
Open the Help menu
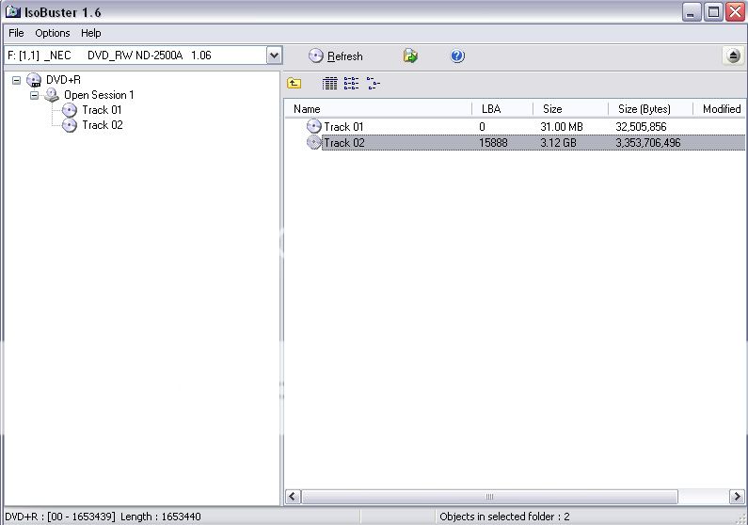tap(90, 33)
